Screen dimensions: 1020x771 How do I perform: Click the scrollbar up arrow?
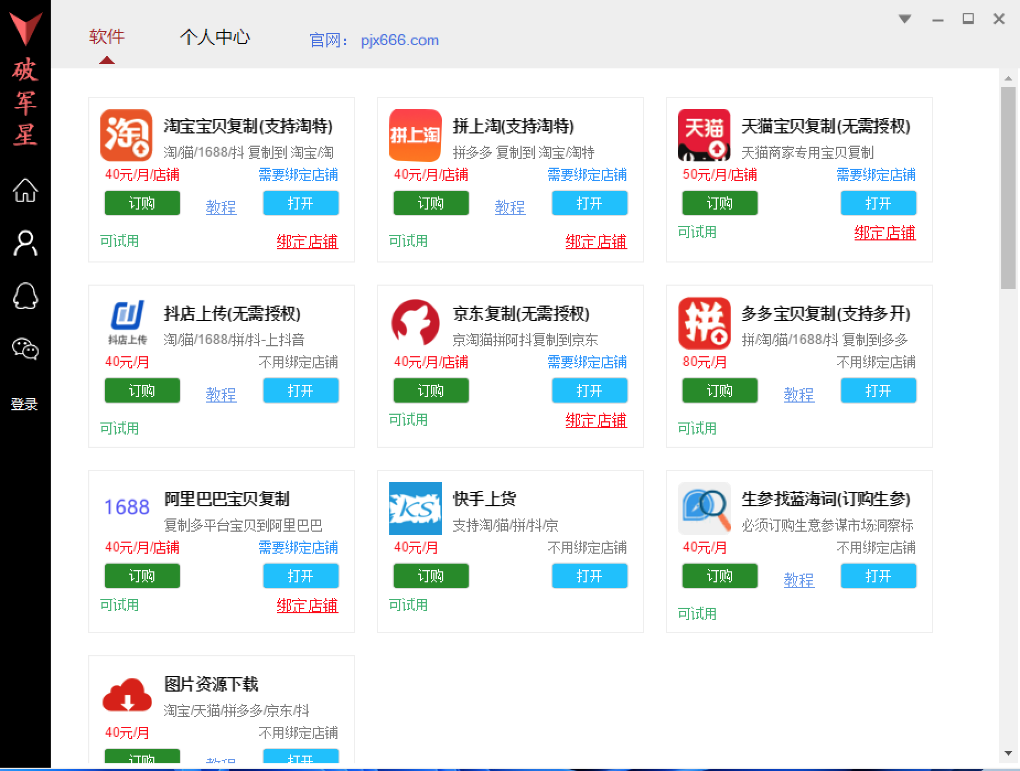point(1008,78)
